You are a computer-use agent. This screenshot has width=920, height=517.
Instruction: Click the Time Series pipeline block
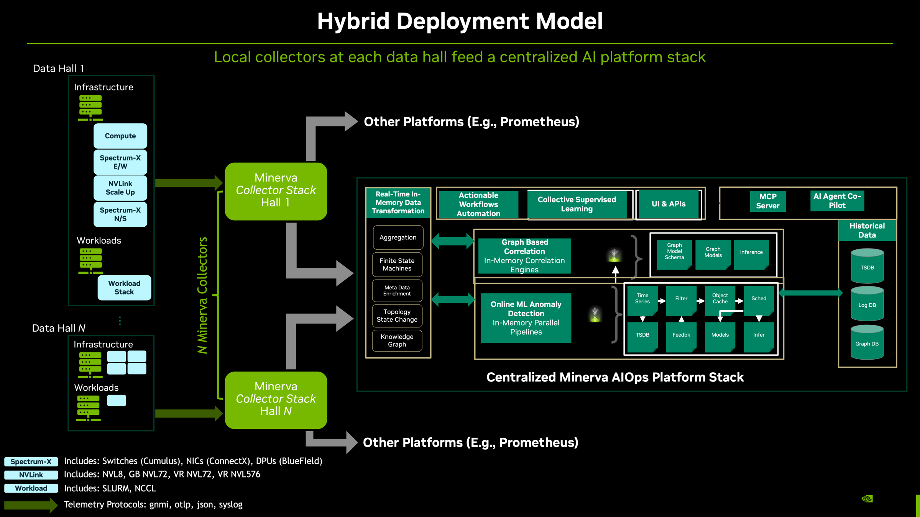pos(642,301)
